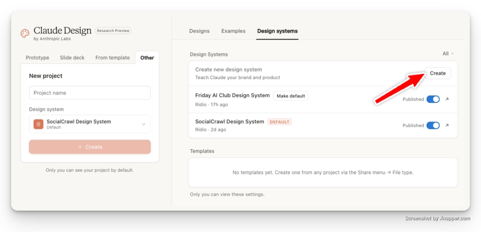Screen dimensions: 481x232
Task: Open SocialCrawl Design System external arrow
Action: pyautogui.click(x=447, y=126)
